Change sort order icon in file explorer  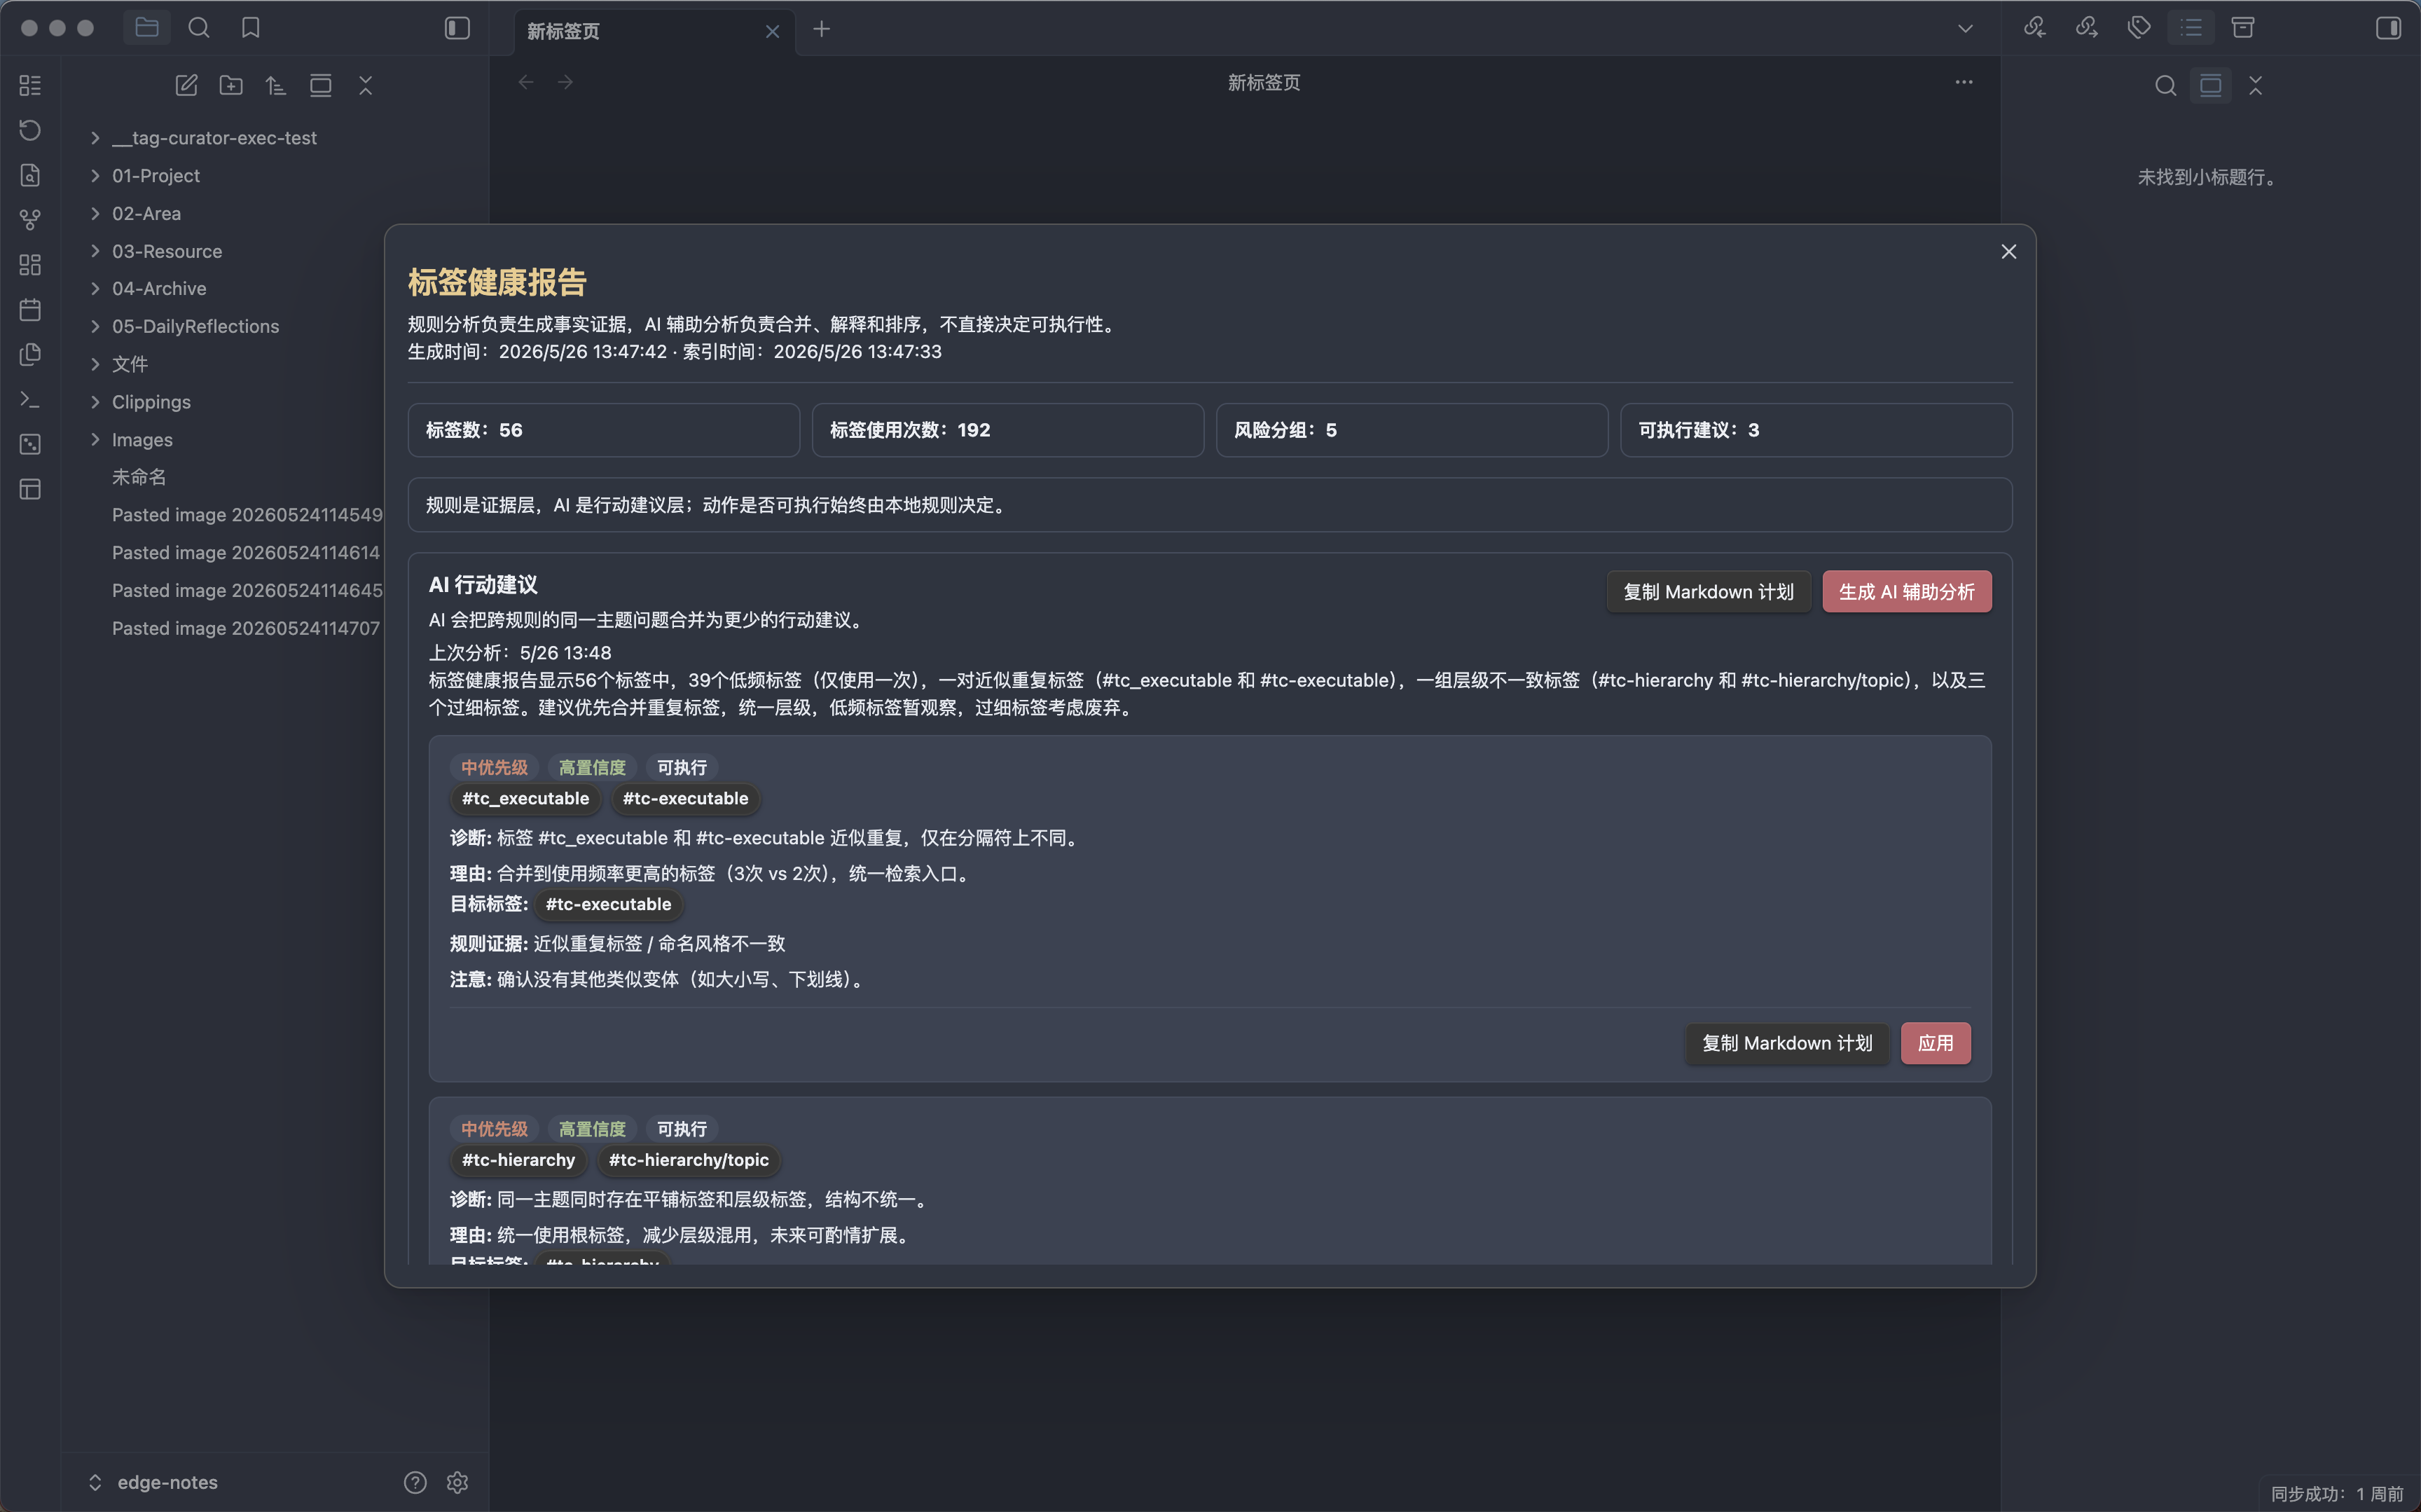coord(276,85)
